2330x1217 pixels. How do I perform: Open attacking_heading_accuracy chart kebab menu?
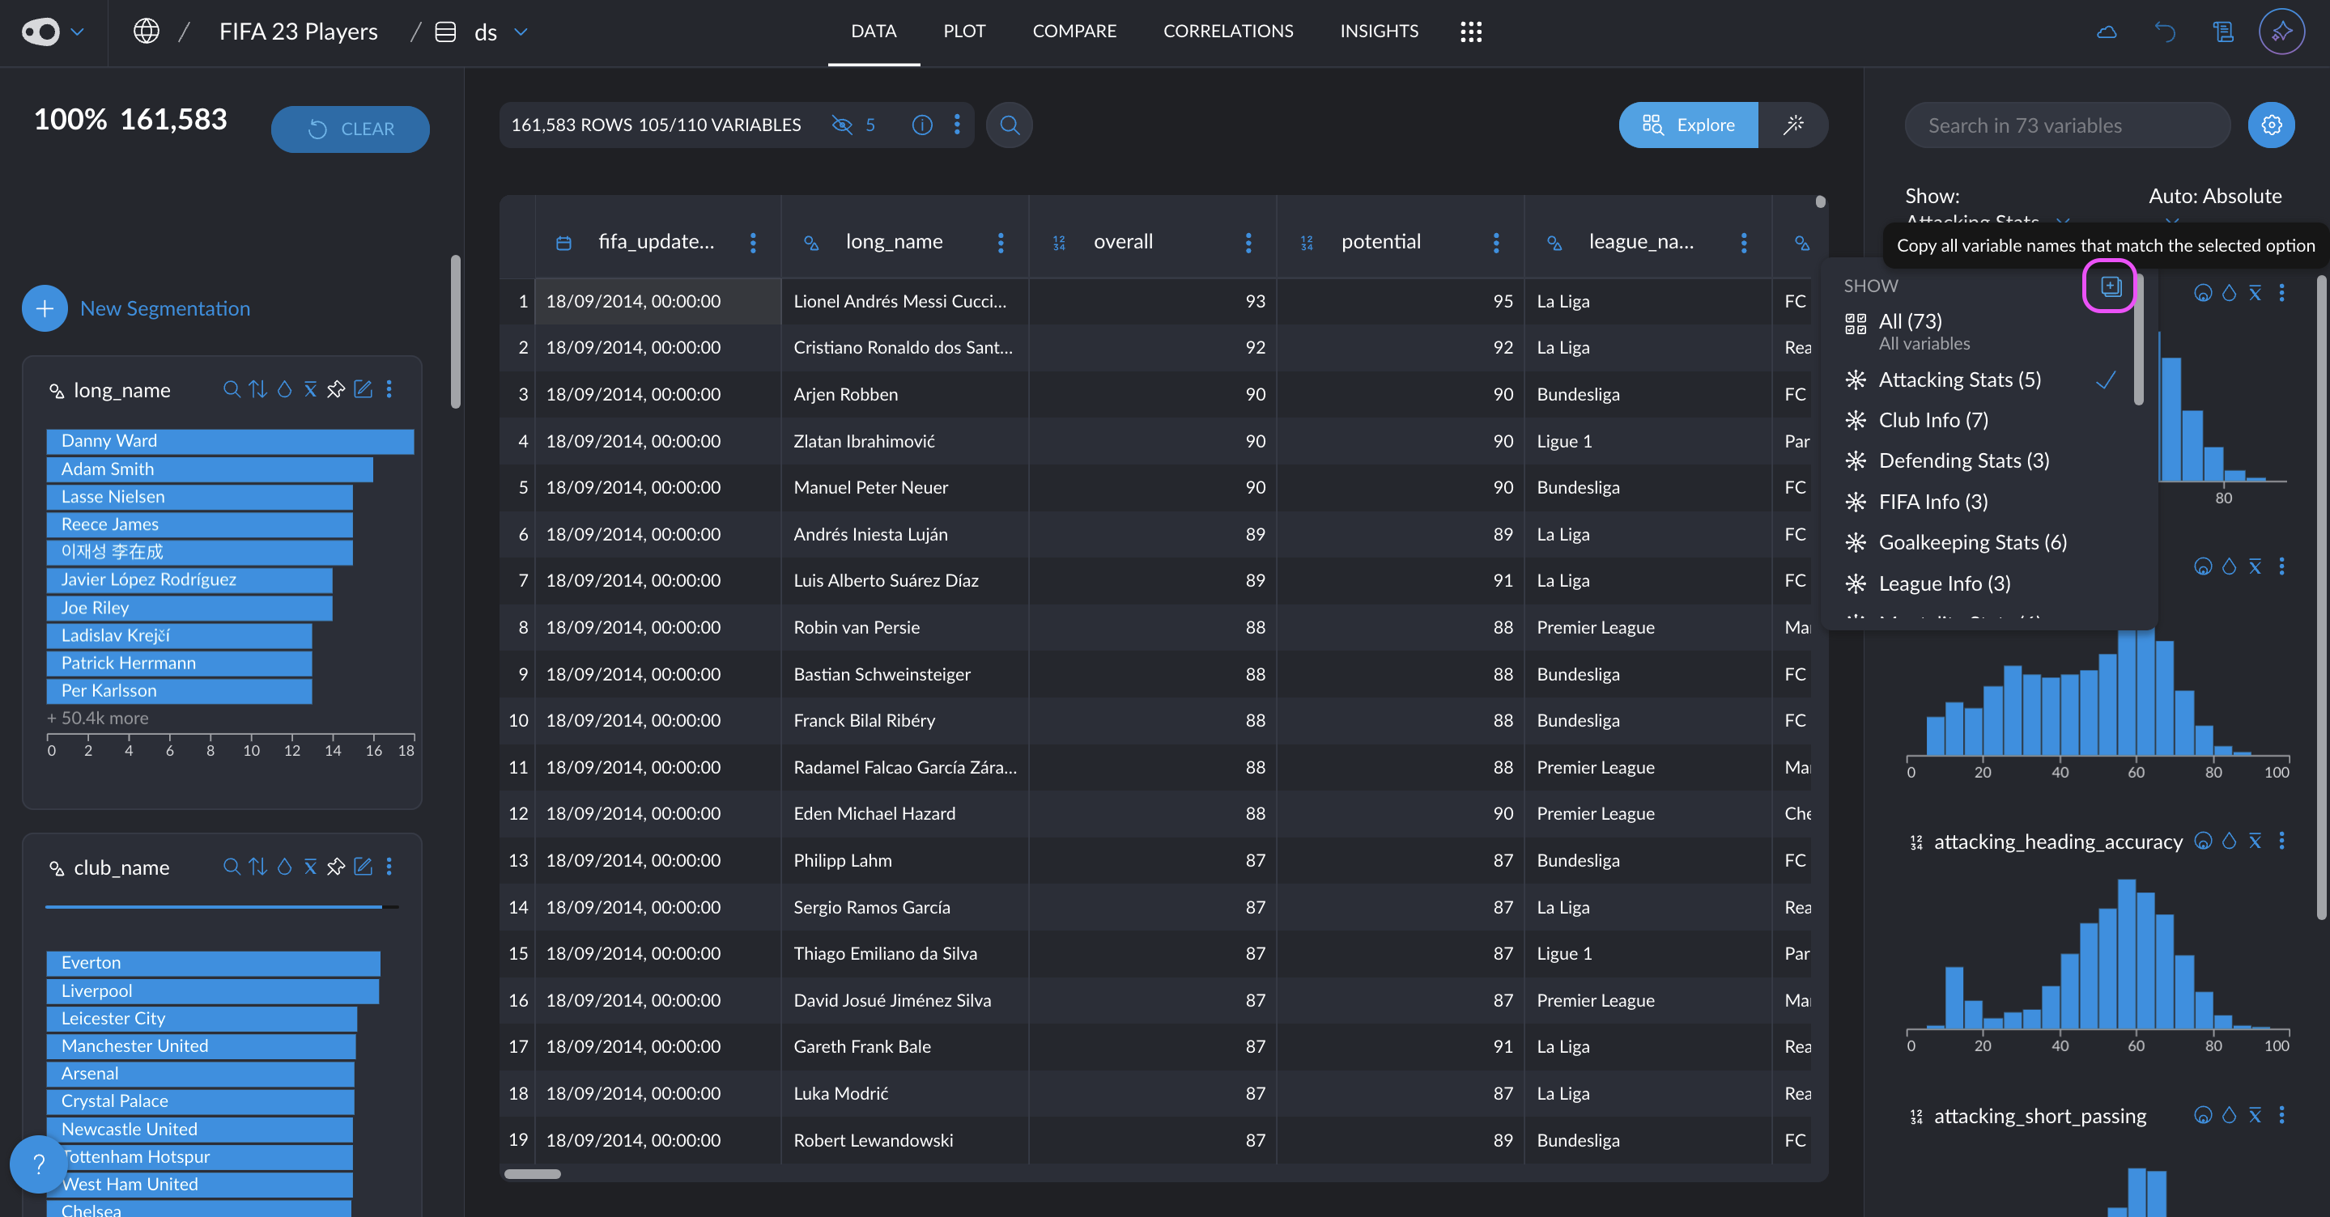click(x=2281, y=842)
